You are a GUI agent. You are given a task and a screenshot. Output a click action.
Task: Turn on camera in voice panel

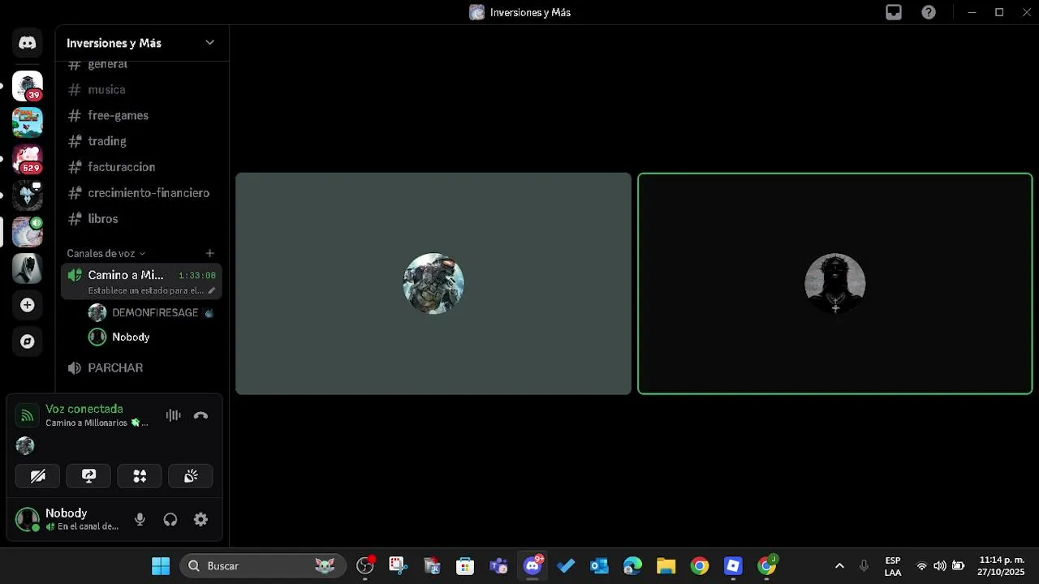[x=37, y=476]
